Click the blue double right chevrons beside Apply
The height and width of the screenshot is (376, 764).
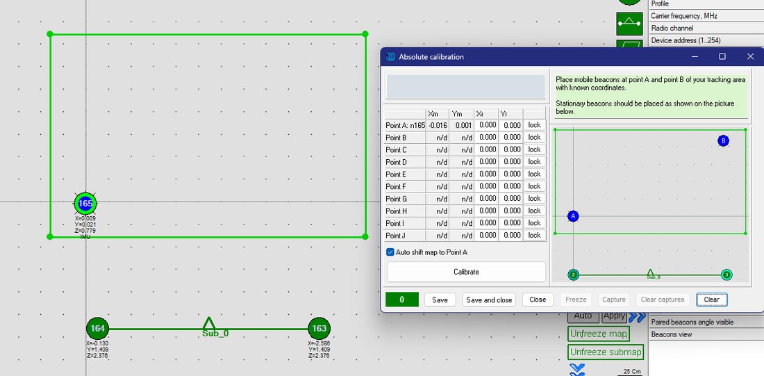pyautogui.click(x=637, y=316)
